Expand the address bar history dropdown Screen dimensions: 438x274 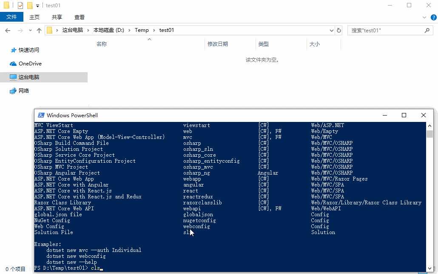pyautogui.click(x=331, y=31)
